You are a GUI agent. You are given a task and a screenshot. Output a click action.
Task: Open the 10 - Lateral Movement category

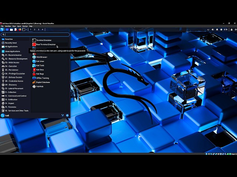(x=15, y=88)
